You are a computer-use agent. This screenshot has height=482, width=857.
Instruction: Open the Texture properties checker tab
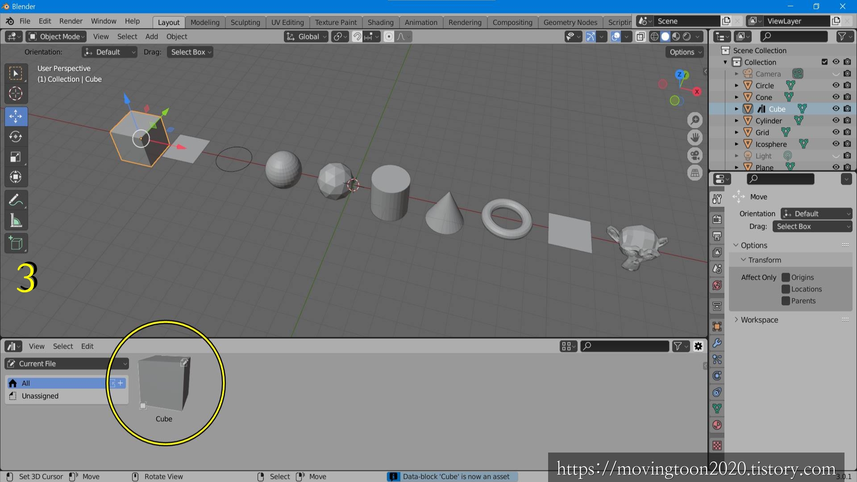[x=717, y=445]
